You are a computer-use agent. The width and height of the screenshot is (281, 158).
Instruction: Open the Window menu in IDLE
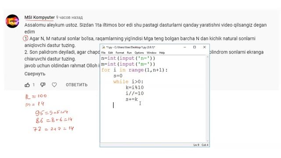151,53
